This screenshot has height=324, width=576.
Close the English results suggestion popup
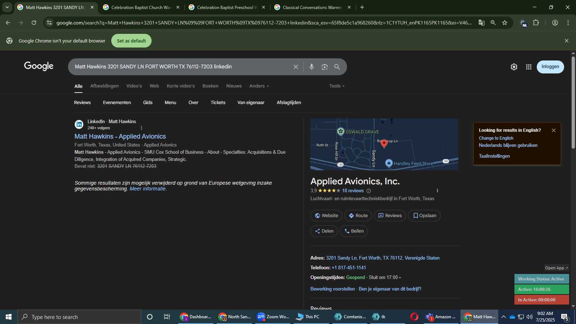pyautogui.click(x=554, y=130)
